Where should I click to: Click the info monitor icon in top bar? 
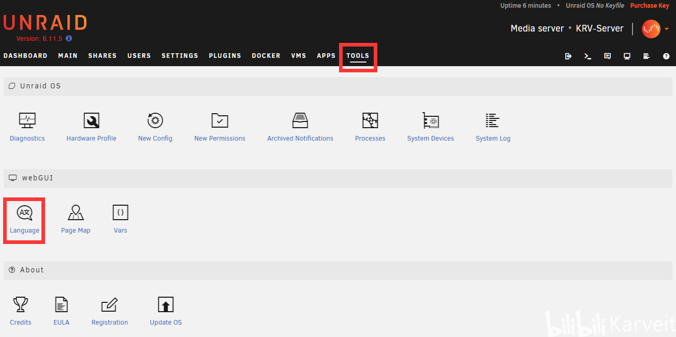pyautogui.click(x=627, y=56)
